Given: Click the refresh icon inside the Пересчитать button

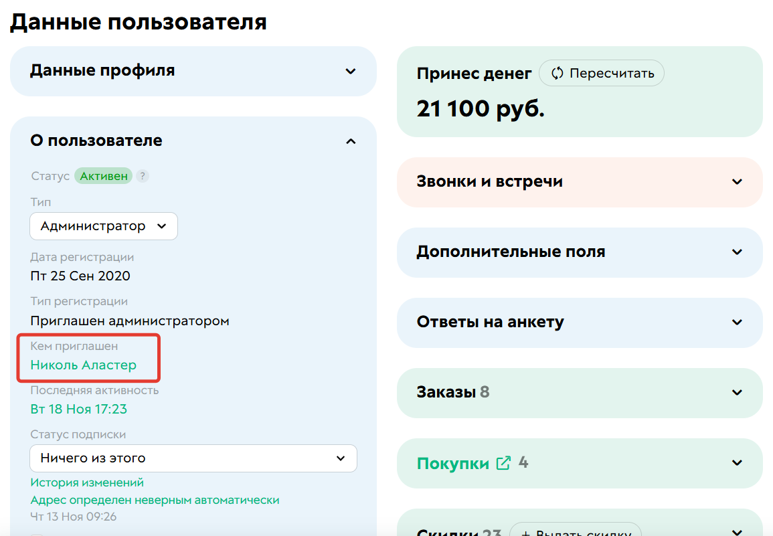Looking at the screenshot, I should [x=558, y=73].
